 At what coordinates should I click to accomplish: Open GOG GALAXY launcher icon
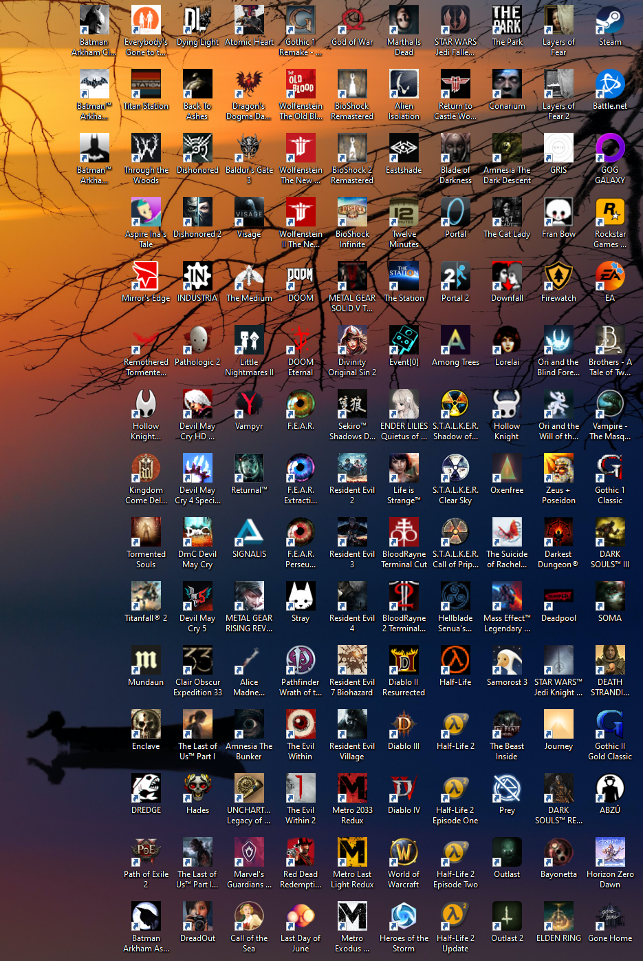pos(610,148)
